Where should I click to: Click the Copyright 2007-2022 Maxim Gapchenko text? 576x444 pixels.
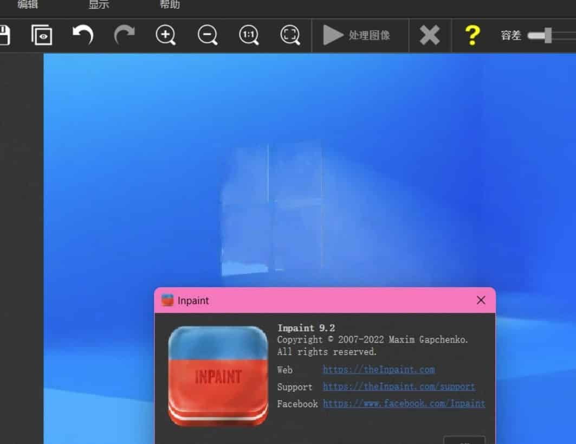[372, 339]
